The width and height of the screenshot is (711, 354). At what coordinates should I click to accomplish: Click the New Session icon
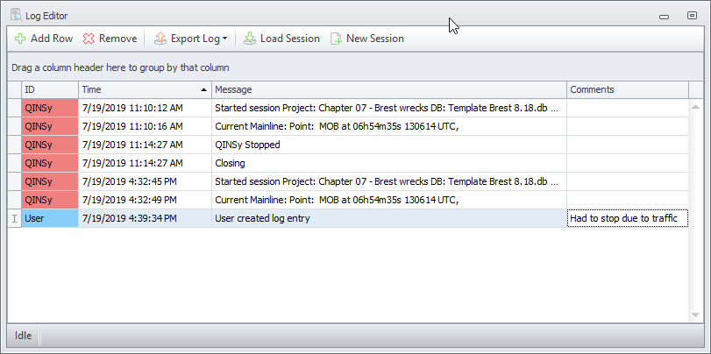point(336,39)
